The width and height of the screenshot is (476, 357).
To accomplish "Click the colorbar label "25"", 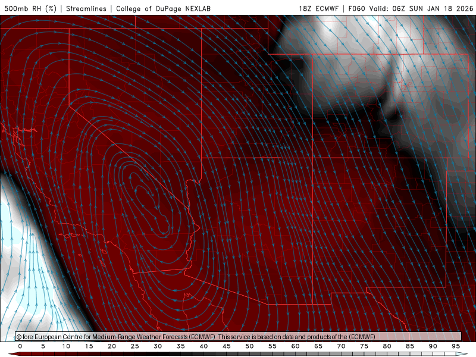I will click(x=134, y=346).
